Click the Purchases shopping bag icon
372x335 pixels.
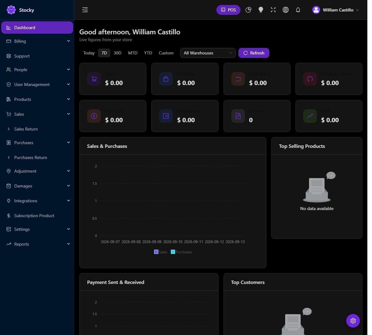(x=166, y=79)
